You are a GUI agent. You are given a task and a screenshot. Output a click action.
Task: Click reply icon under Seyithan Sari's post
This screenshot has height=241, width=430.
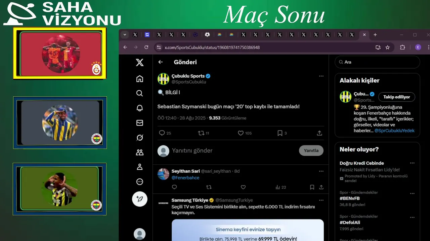(x=174, y=187)
